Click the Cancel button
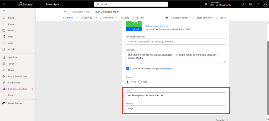This screenshot has height=121, width=269. 221,18
